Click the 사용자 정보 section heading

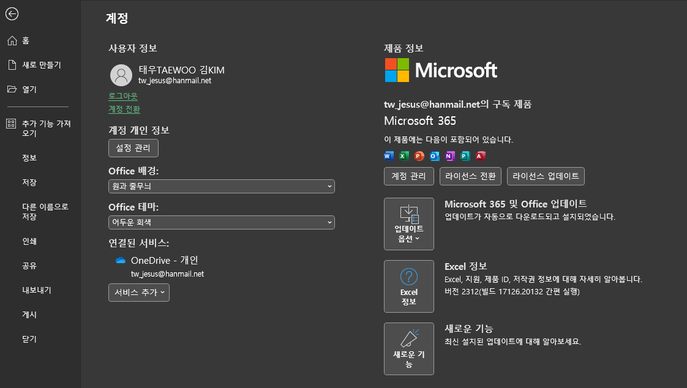[x=133, y=48]
